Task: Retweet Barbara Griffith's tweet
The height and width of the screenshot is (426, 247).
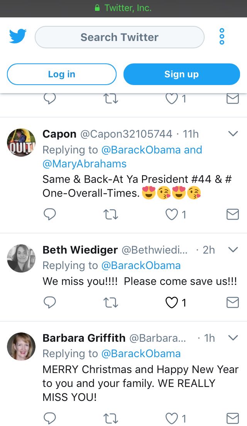Action: point(111,418)
